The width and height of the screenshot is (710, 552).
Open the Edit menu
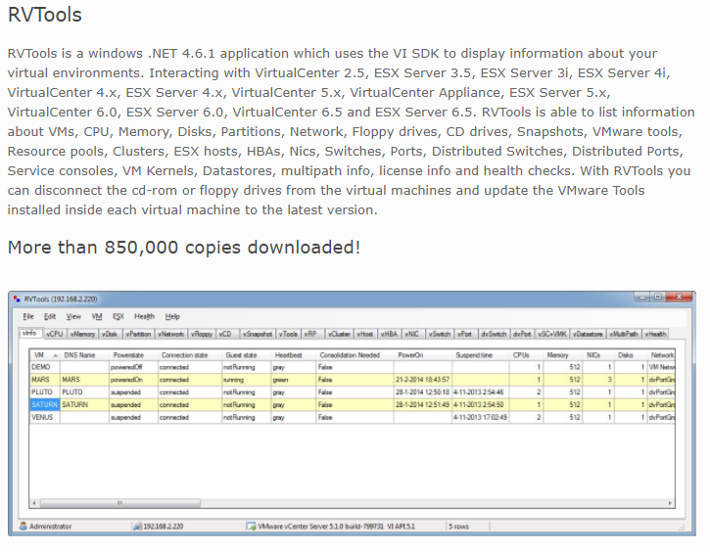(x=50, y=316)
